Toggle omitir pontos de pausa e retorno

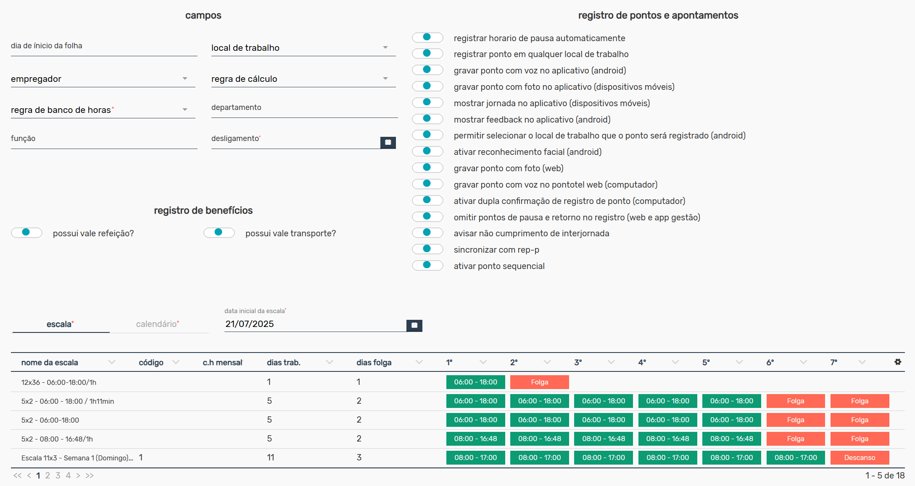coord(427,217)
